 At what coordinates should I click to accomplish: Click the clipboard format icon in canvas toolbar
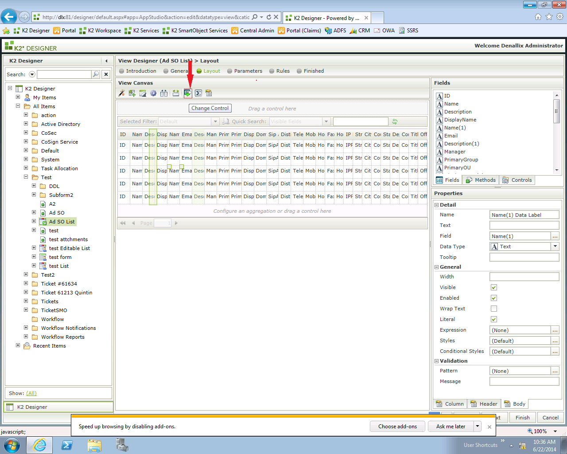(x=209, y=93)
